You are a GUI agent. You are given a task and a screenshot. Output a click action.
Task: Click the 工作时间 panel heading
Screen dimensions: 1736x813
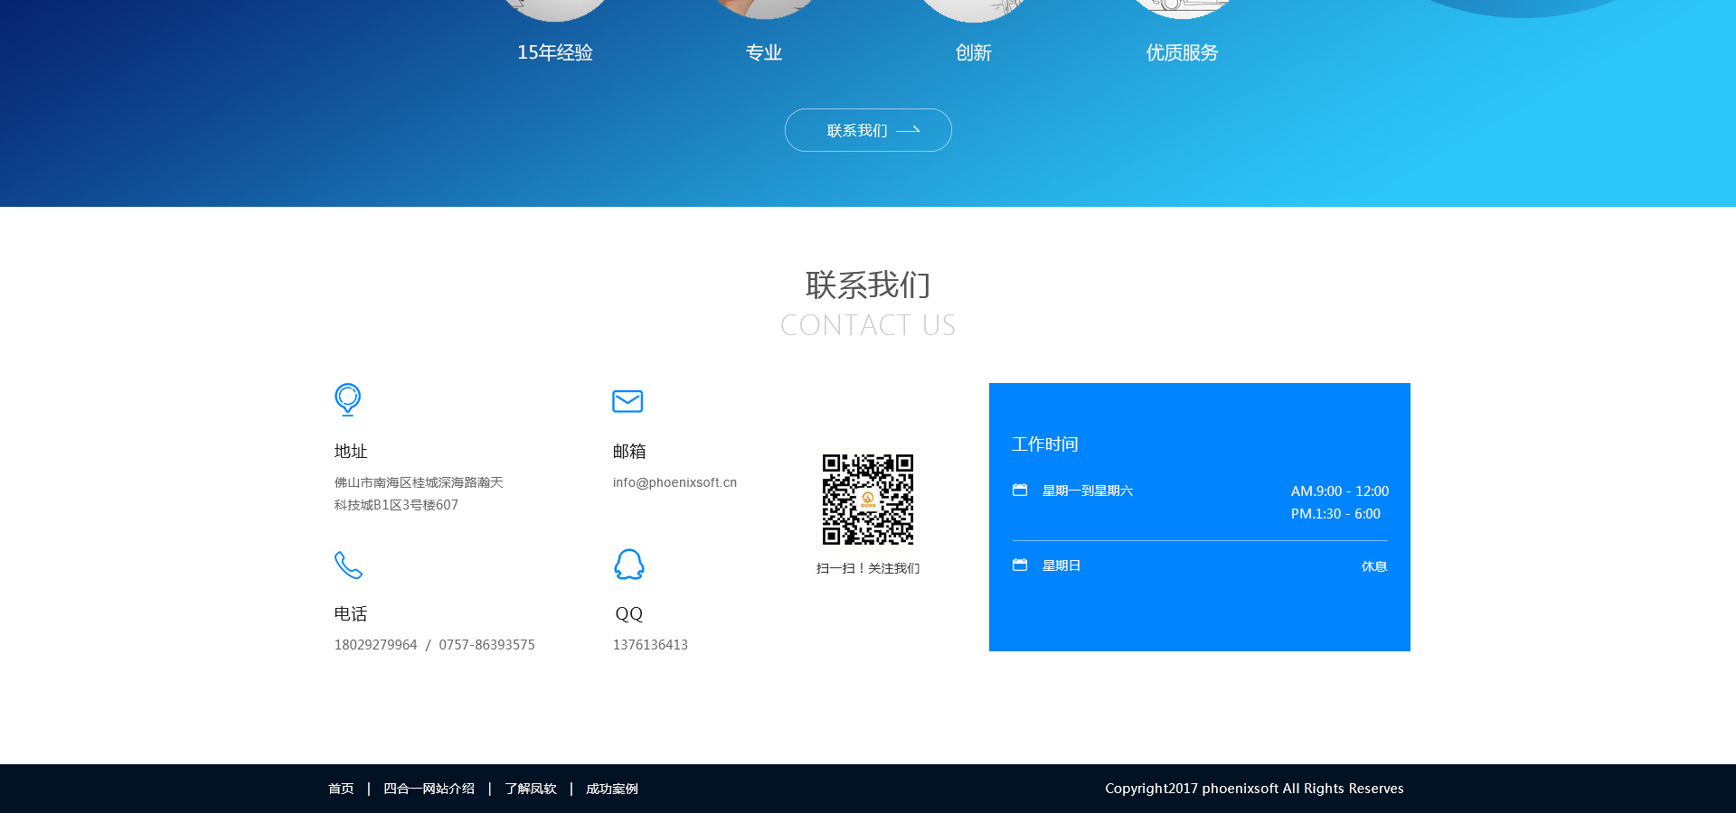point(1044,444)
